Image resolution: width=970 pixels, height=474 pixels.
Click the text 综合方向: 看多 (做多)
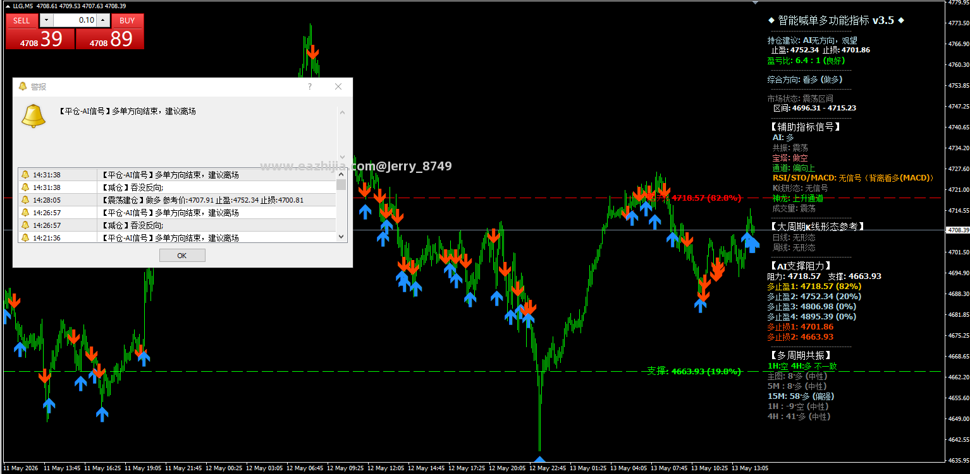coord(805,80)
